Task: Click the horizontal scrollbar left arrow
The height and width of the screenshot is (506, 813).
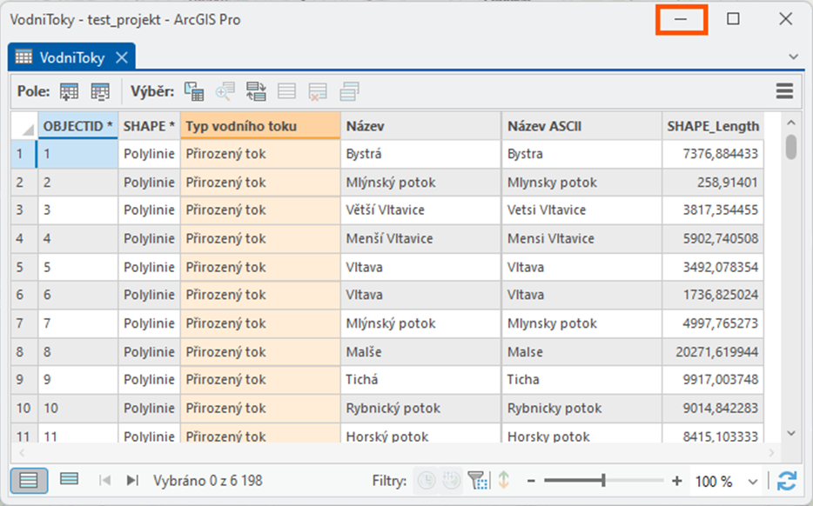Action: tap(22, 453)
